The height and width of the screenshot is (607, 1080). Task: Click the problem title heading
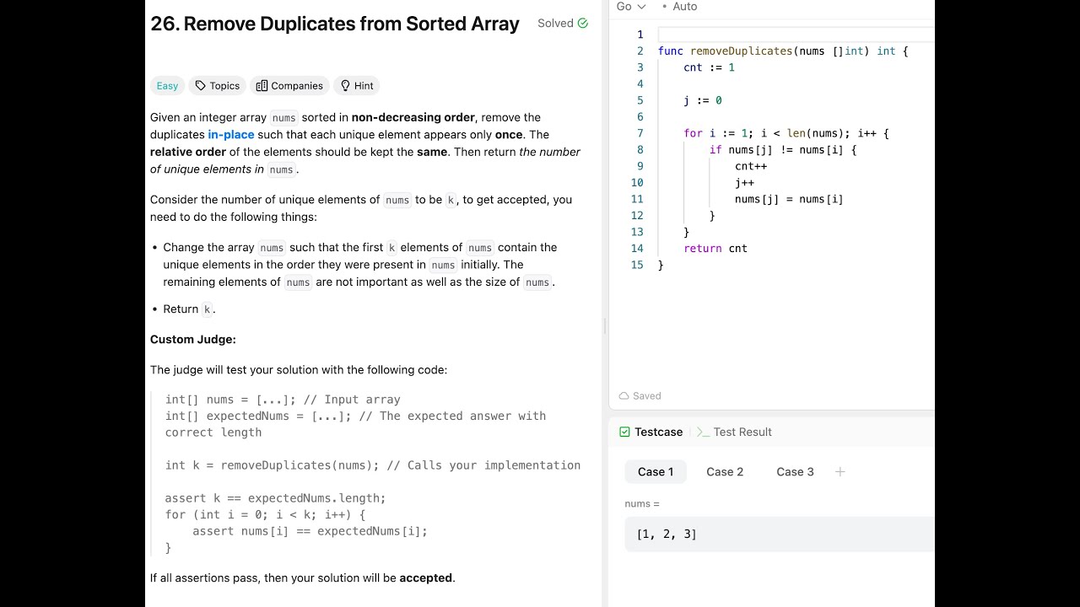335,24
